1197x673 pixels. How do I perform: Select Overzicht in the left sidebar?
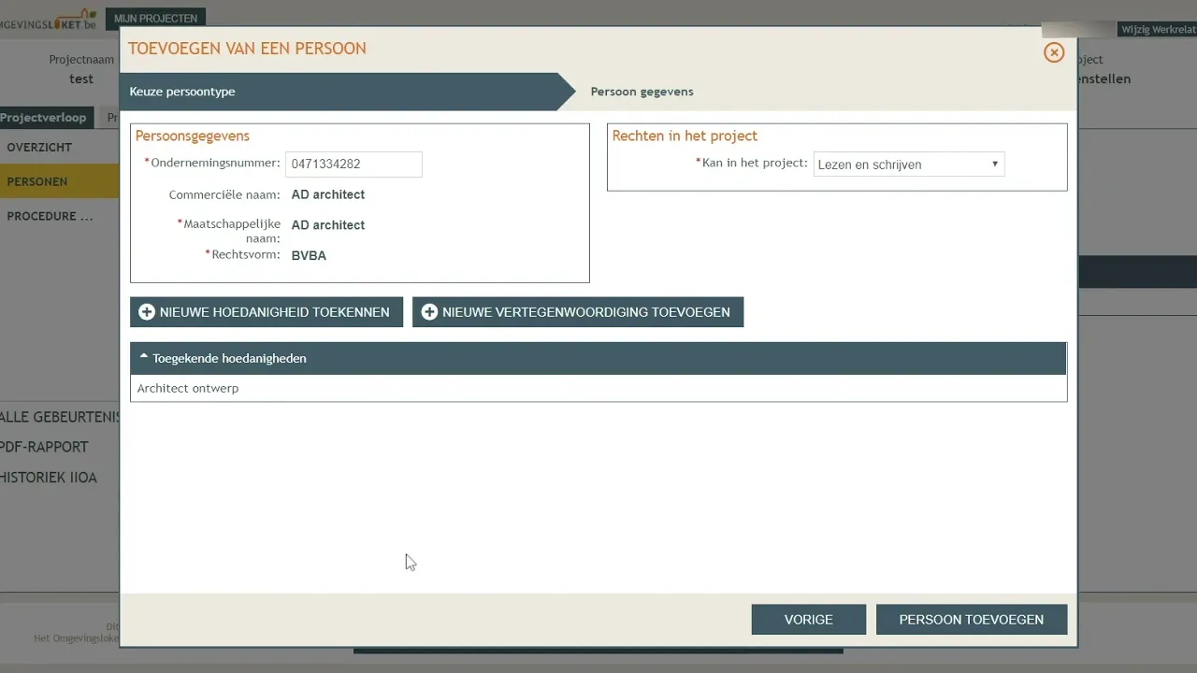tap(59, 147)
